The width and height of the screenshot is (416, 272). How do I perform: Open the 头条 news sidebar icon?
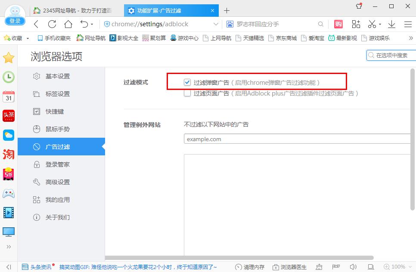[9, 115]
